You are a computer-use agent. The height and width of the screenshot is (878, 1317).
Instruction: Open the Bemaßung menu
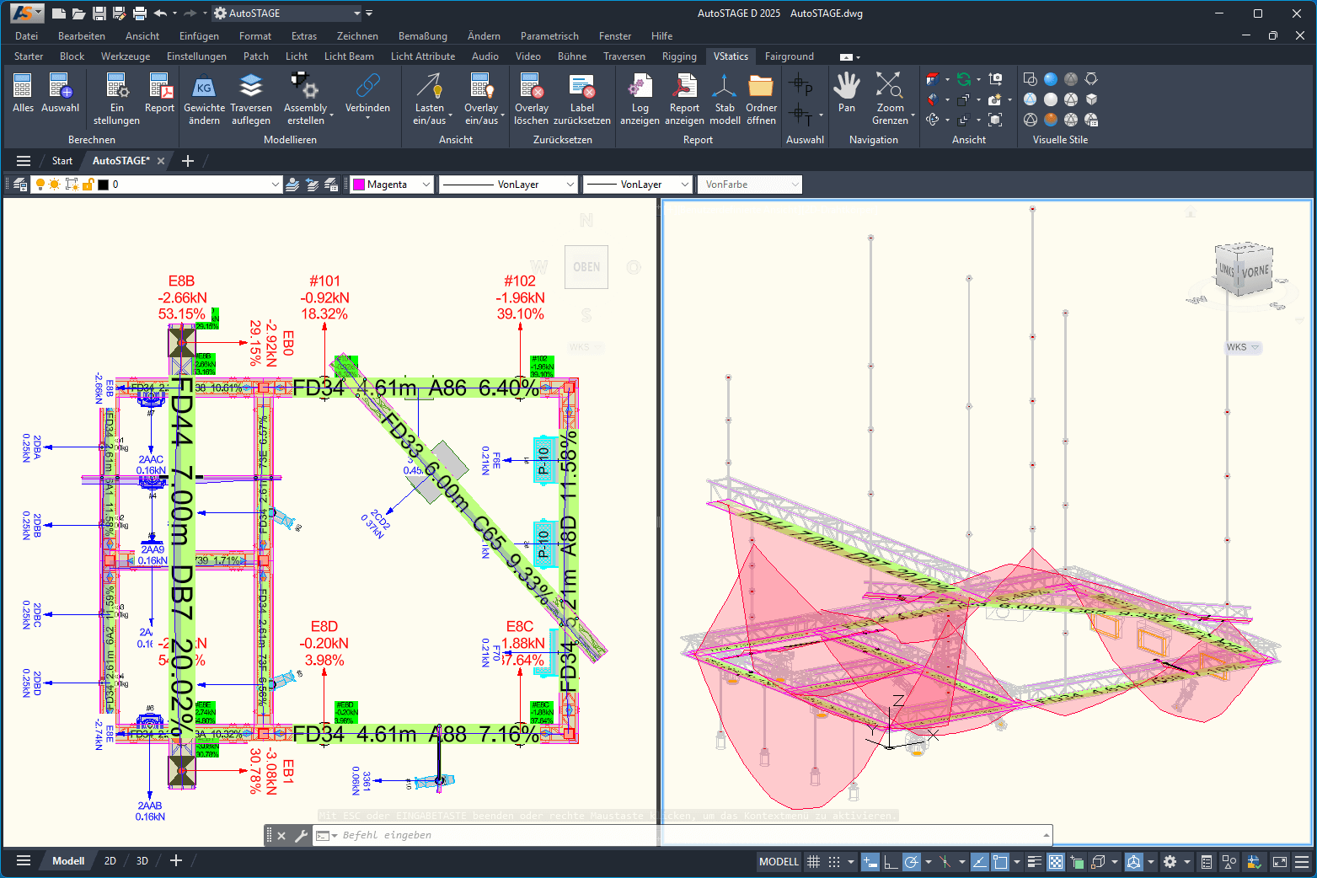(x=422, y=36)
